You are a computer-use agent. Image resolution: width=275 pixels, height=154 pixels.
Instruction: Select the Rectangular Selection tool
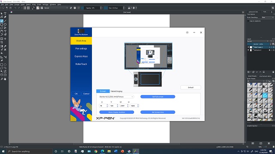(2, 65)
